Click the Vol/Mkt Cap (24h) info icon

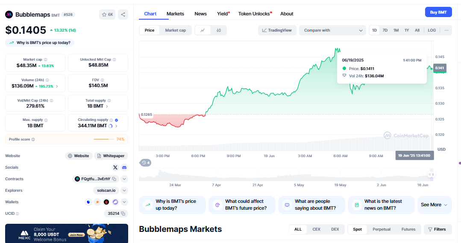pos(51,100)
